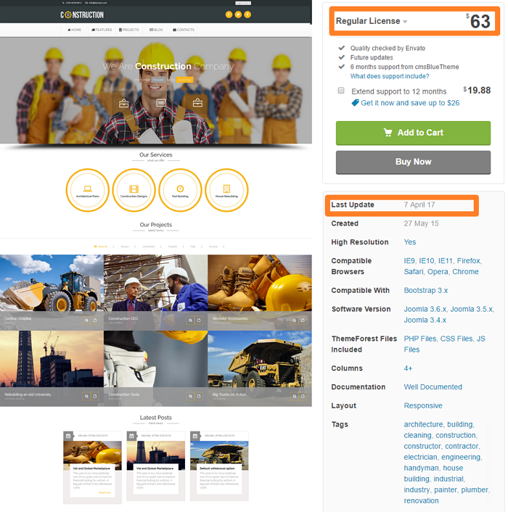Viewport: 508px width, 512px height.
Task: Click the Joomla 3.6.x link
Action: pos(425,309)
